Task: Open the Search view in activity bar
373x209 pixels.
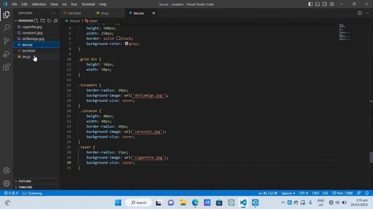Action: click(x=6, y=28)
